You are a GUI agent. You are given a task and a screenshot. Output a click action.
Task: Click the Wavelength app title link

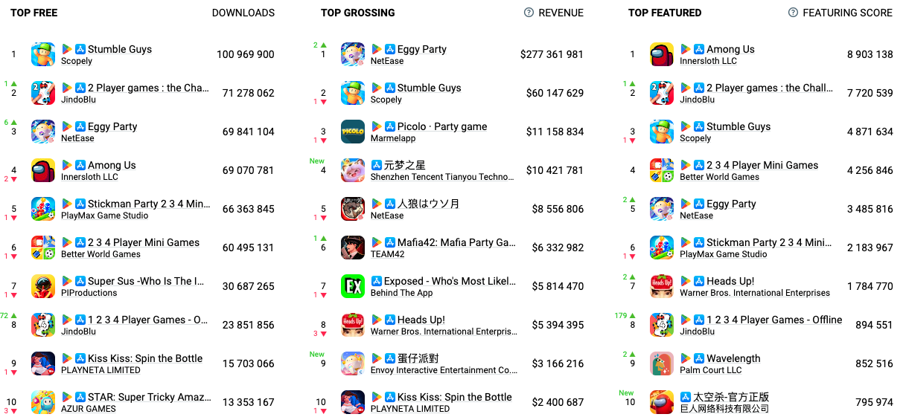(733, 358)
